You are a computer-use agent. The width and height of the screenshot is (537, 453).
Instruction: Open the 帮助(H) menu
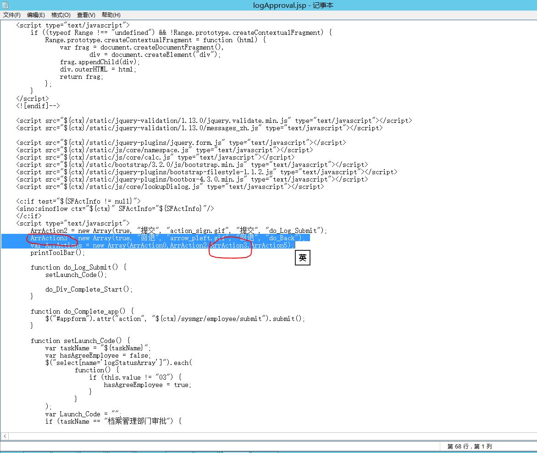click(111, 15)
